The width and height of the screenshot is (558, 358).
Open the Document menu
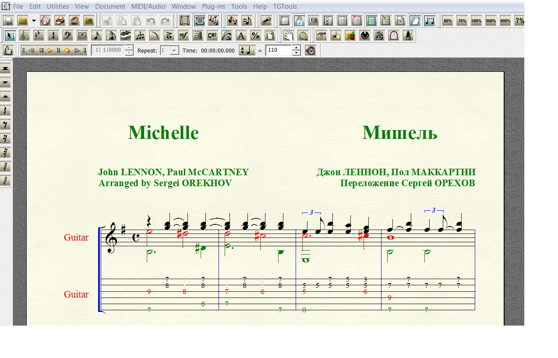click(x=110, y=7)
